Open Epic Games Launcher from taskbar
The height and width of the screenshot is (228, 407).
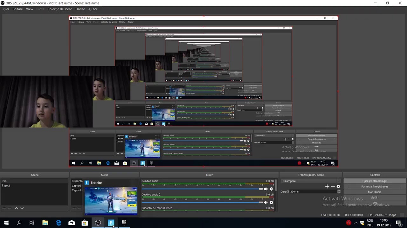(x=124, y=223)
